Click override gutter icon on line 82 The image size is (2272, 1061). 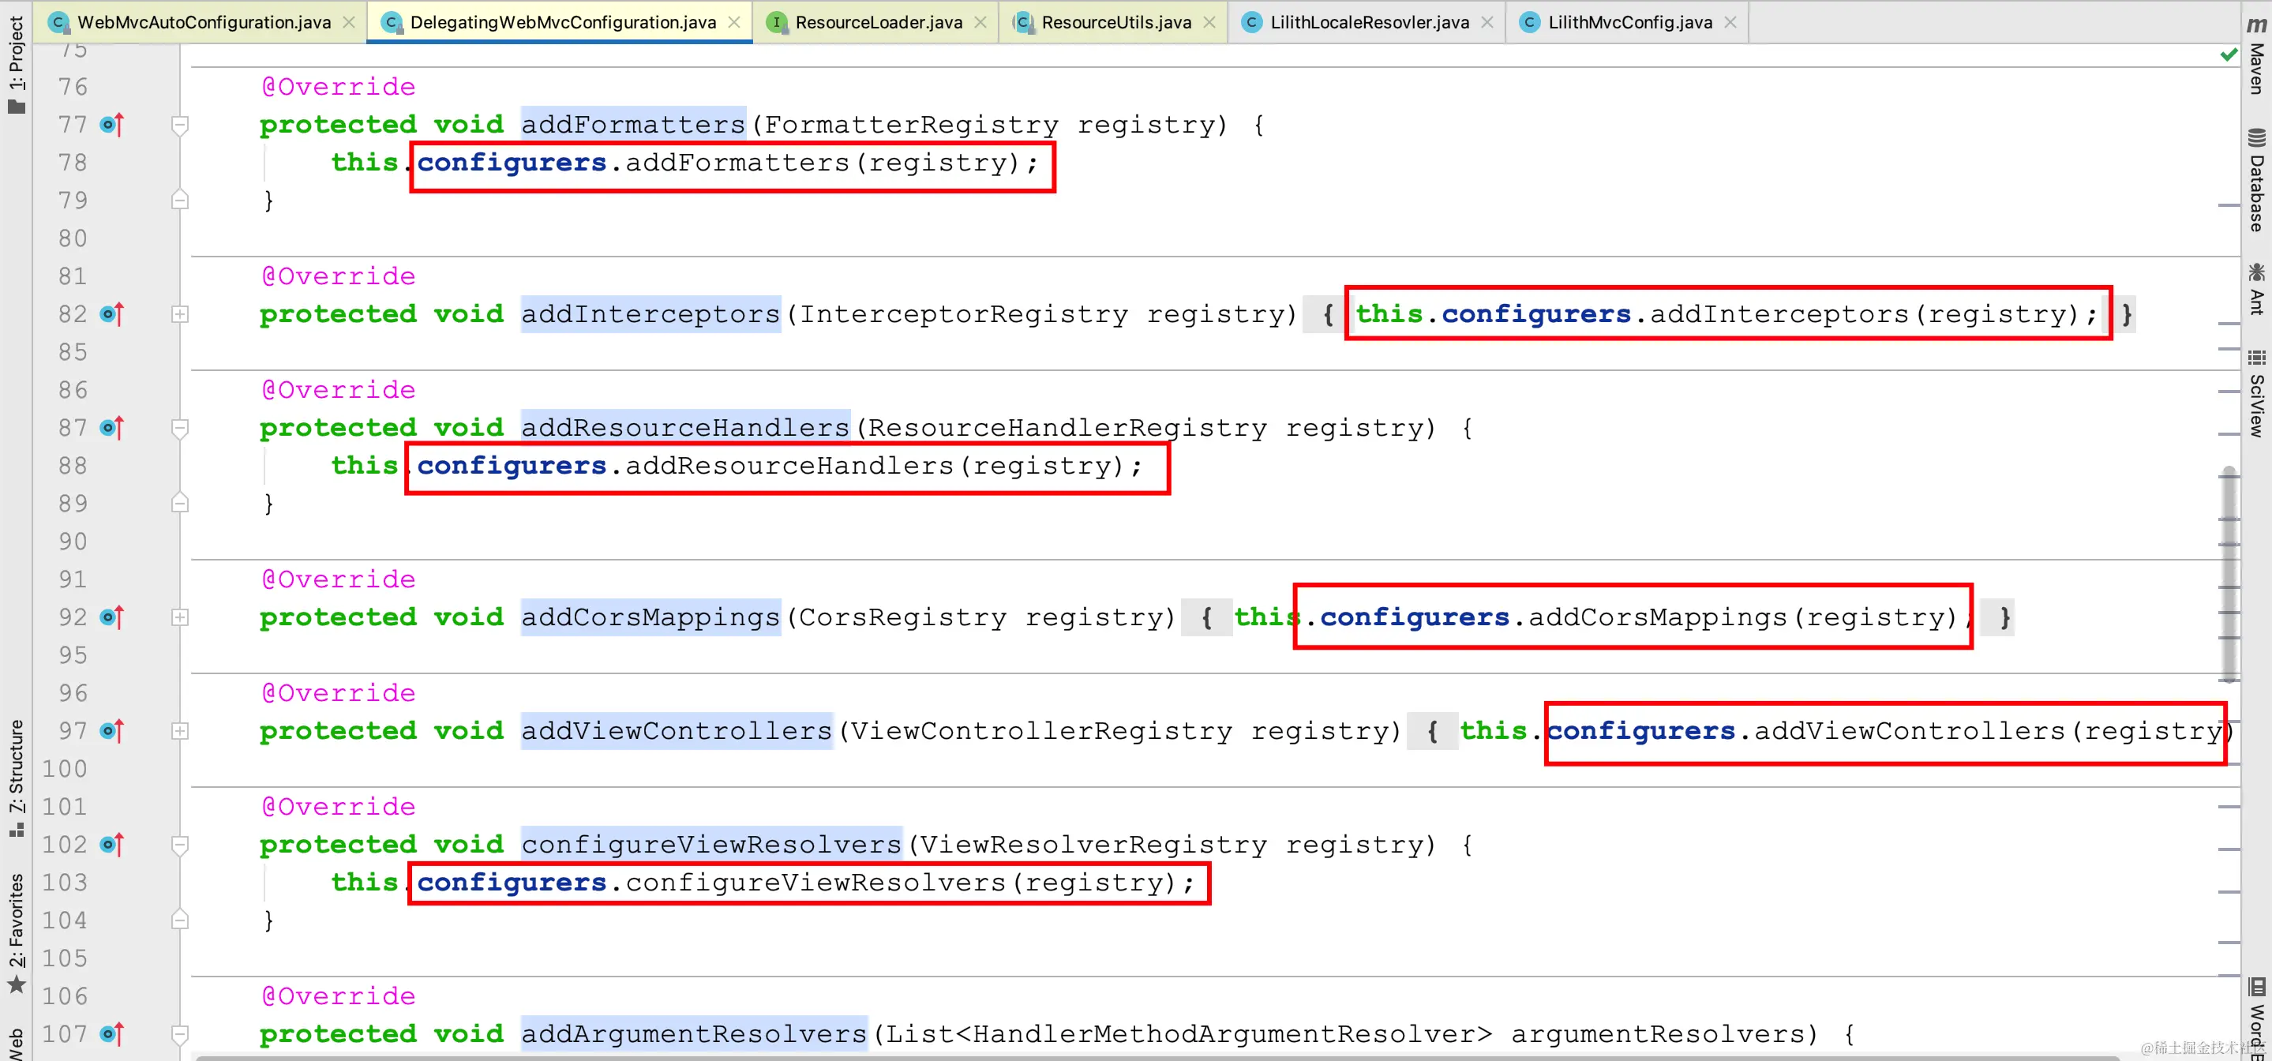(112, 315)
